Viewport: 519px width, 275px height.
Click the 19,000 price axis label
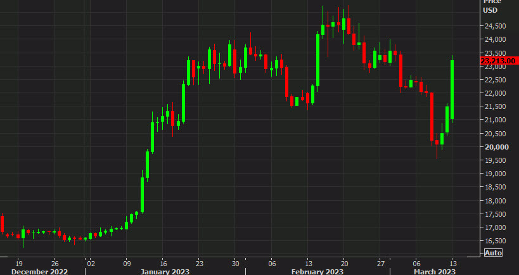click(x=494, y=174)
